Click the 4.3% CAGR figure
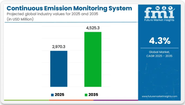185x105 pixels. tap(160, 41)
